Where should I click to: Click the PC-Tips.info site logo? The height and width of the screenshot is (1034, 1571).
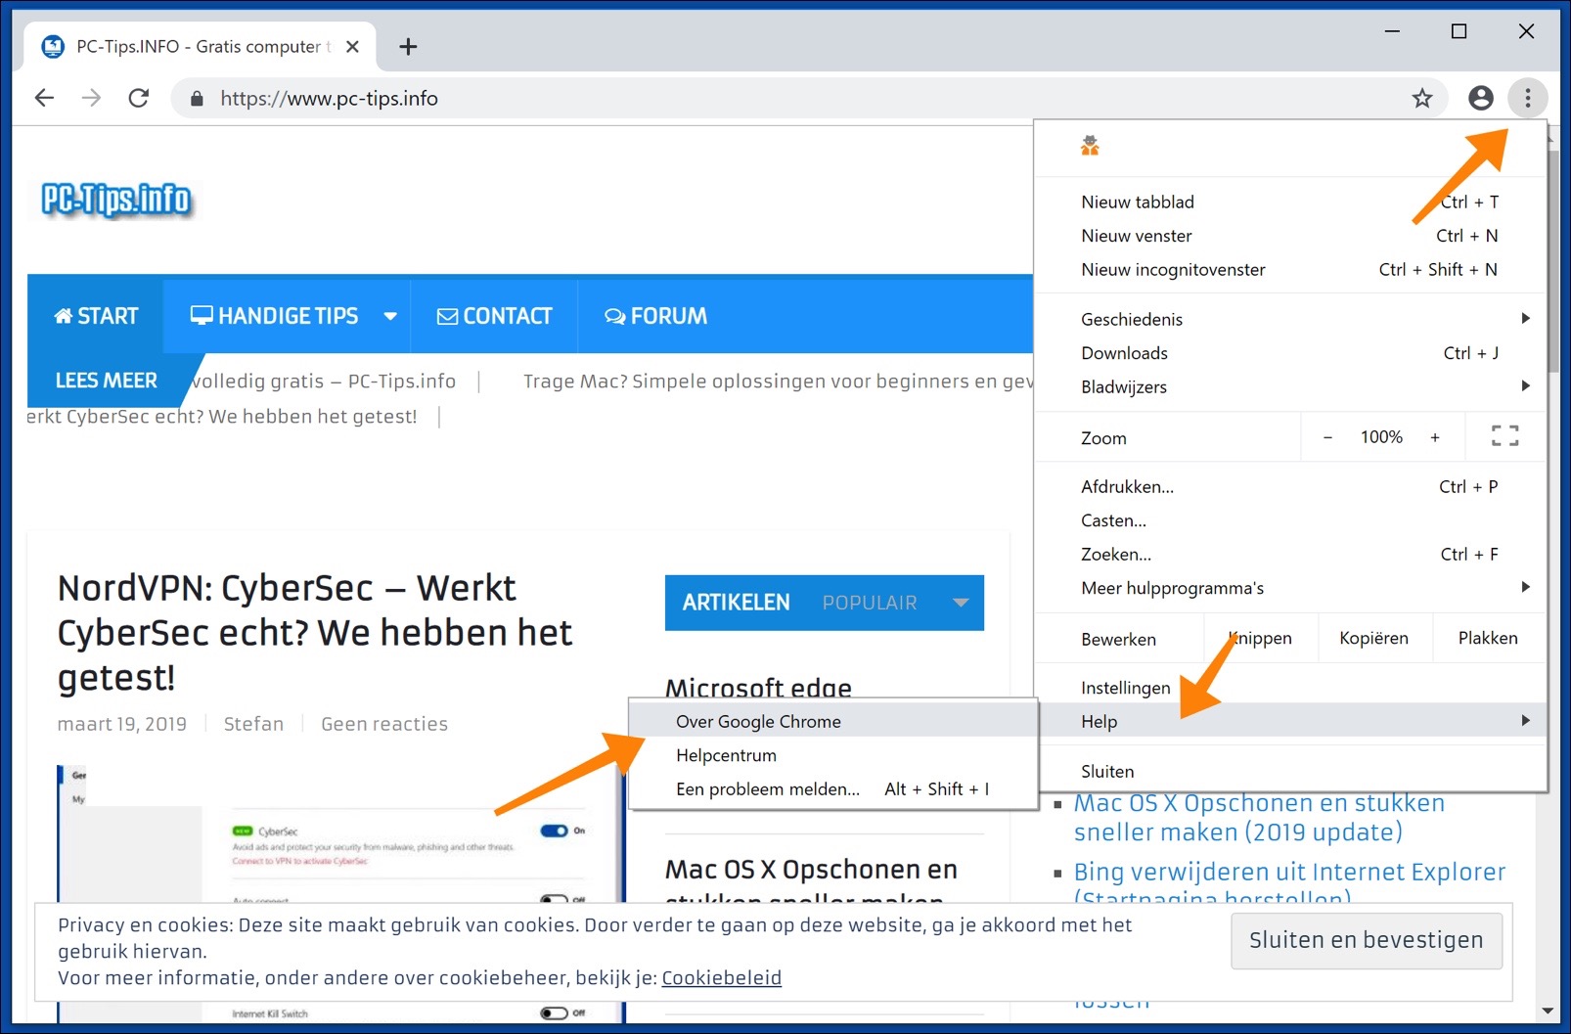(x=115, y=199)
